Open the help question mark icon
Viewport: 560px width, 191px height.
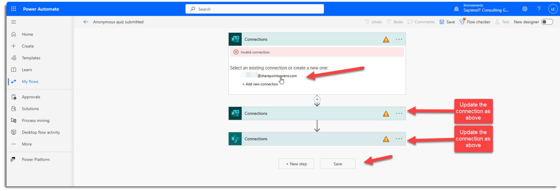pos(539,9)
